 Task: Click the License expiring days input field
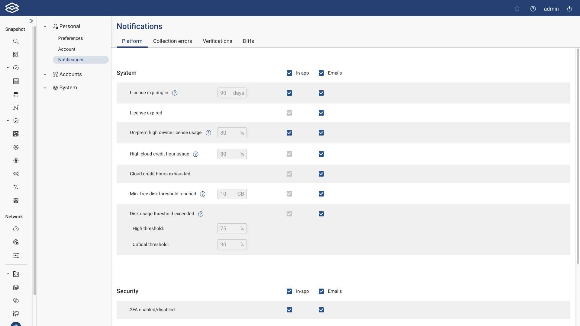click(x=226, y=93)
